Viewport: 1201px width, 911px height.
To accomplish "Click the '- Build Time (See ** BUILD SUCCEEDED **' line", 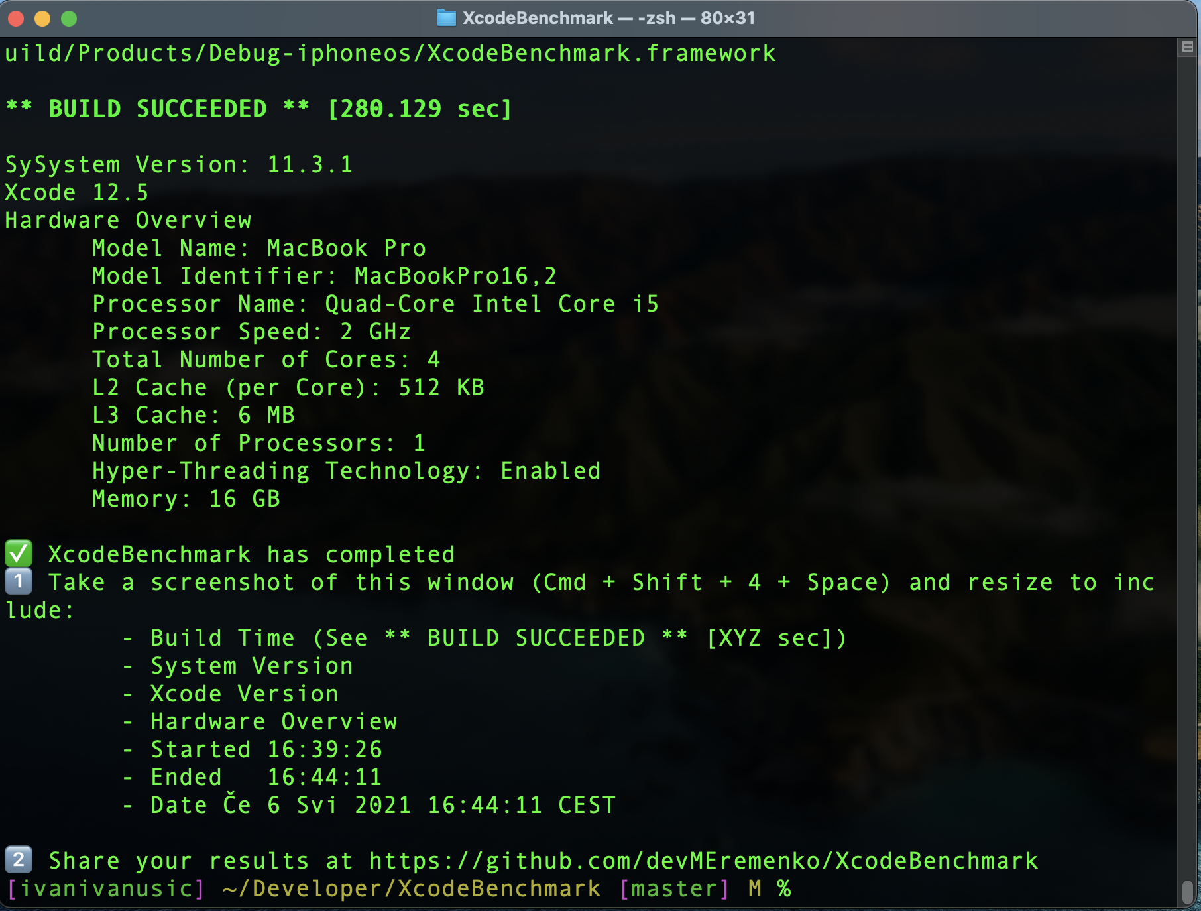I will [485, 638].
